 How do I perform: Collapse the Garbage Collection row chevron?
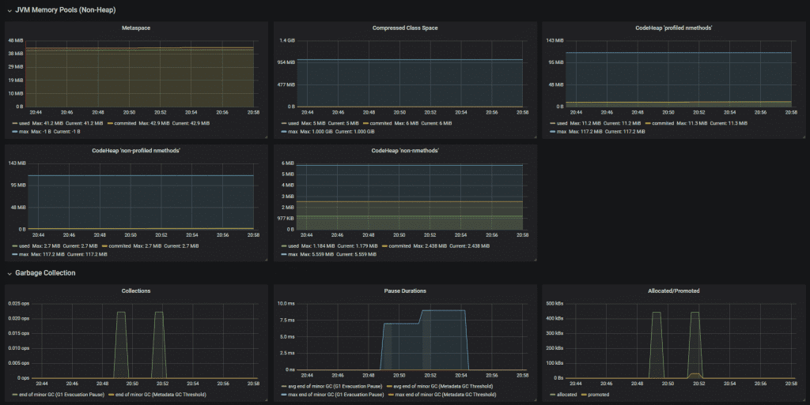[9, 273]
